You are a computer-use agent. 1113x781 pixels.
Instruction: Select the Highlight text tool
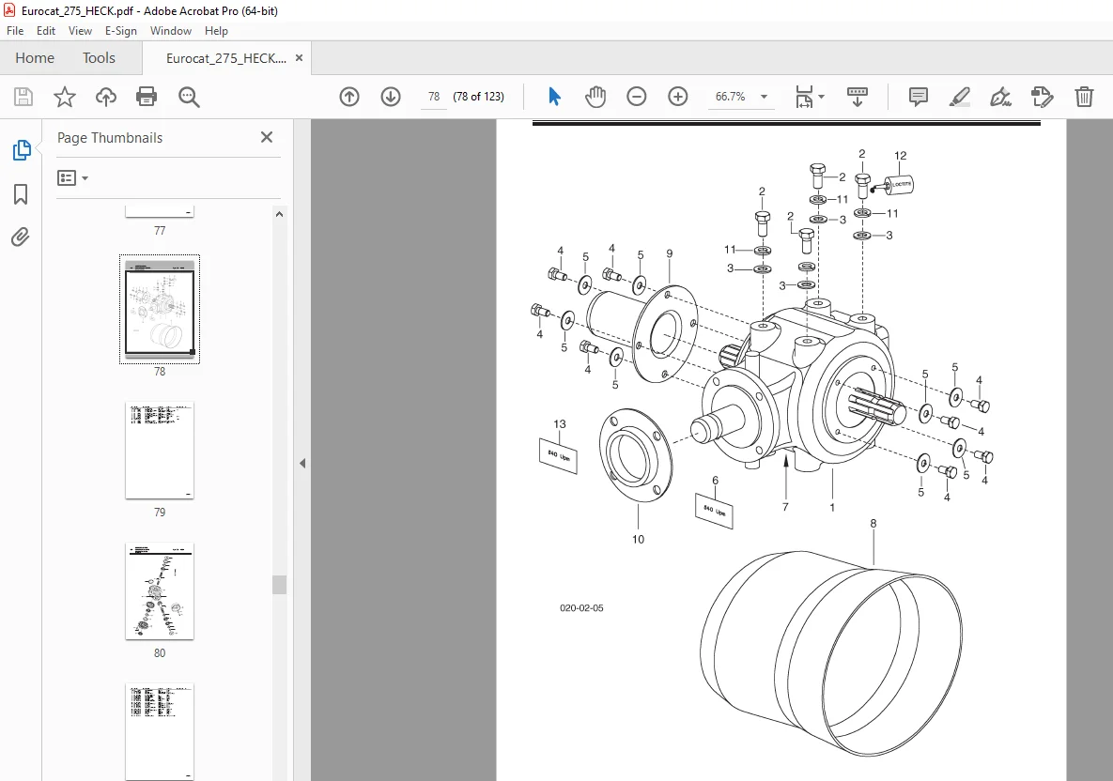[960, 97]
